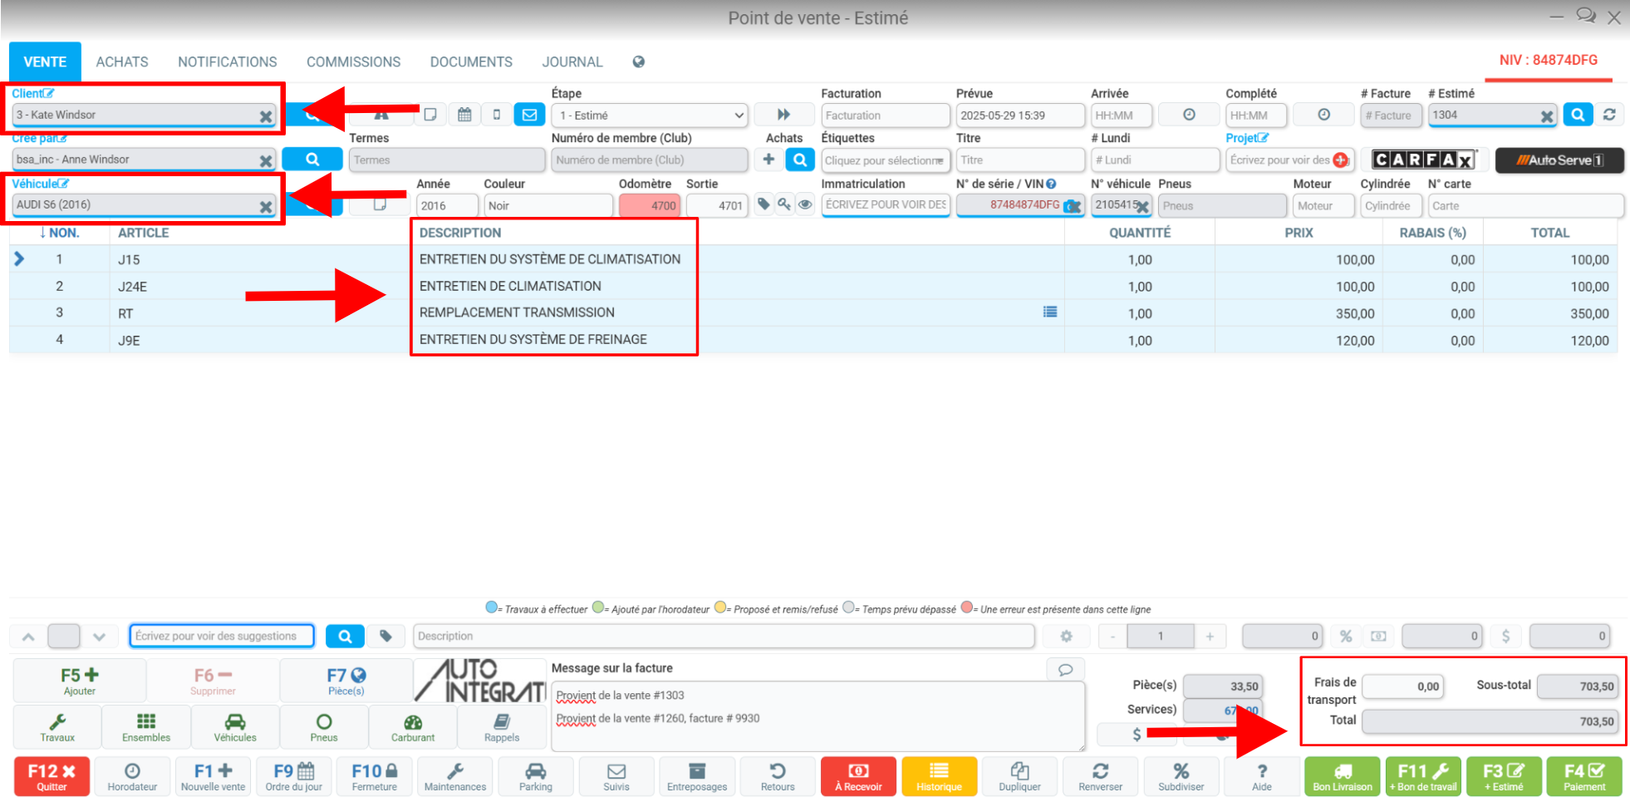Viewport: 1630px width, 802px height.
Task: Click the suggestions search input field
Action: pyautogui.click(x=222, y=636)
